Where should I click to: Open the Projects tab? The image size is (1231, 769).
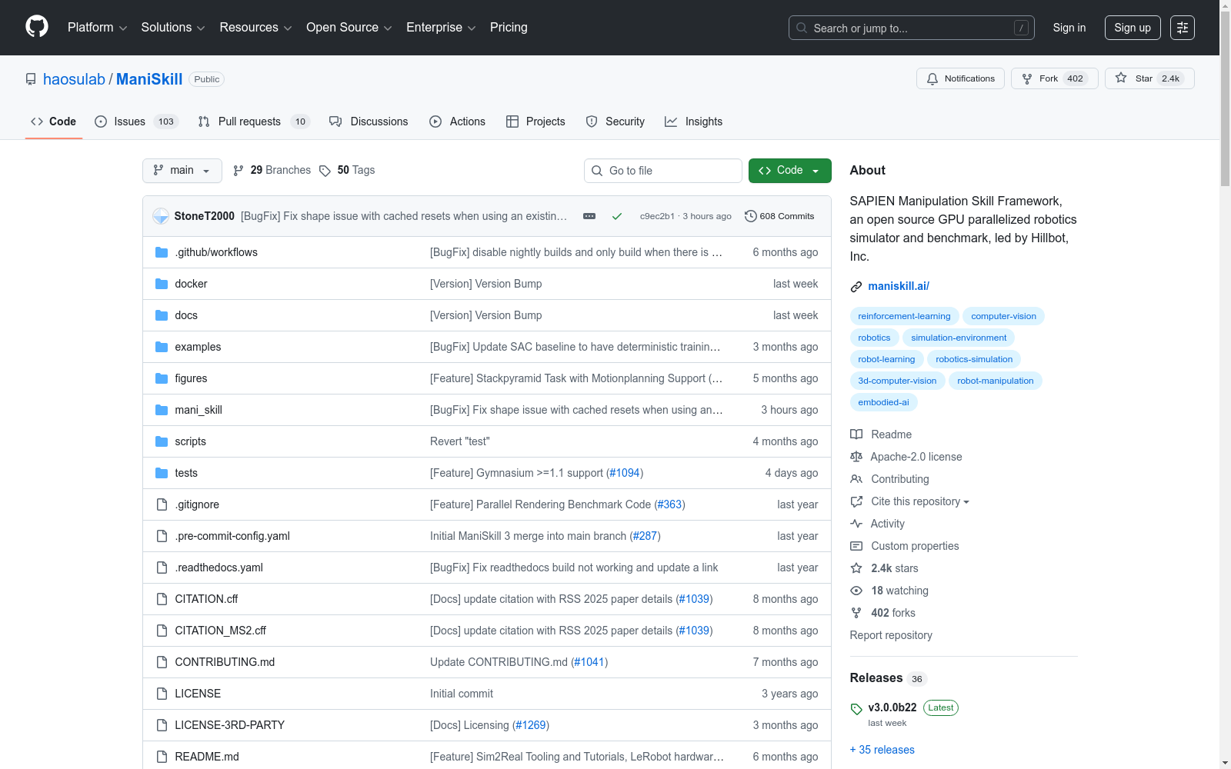[x=535, y=122]
